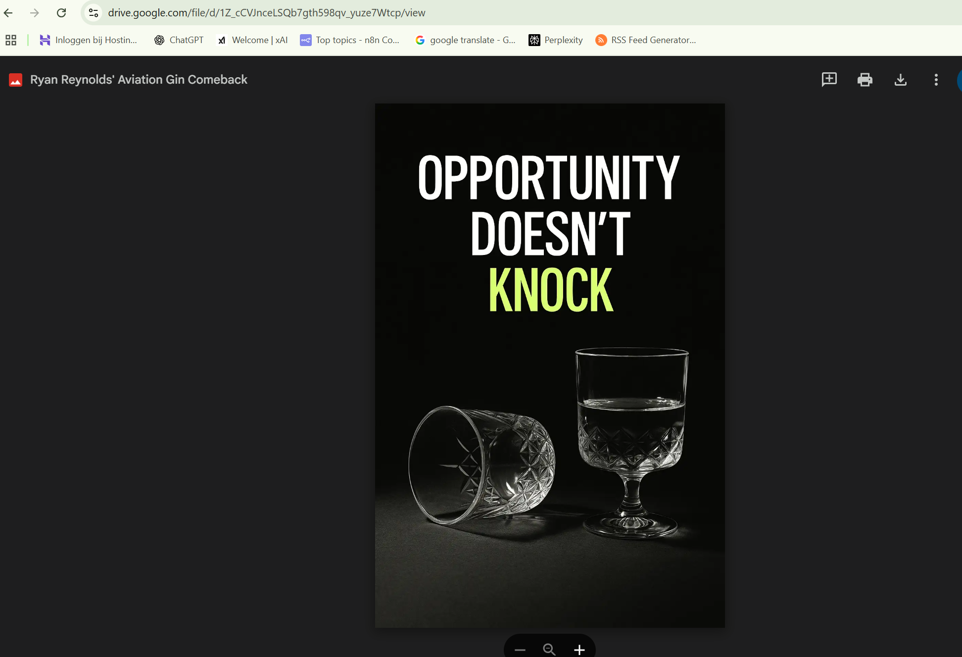Viewport: 962px width, 657px height.
Task: Print the image file
Action: click(865, 80)
